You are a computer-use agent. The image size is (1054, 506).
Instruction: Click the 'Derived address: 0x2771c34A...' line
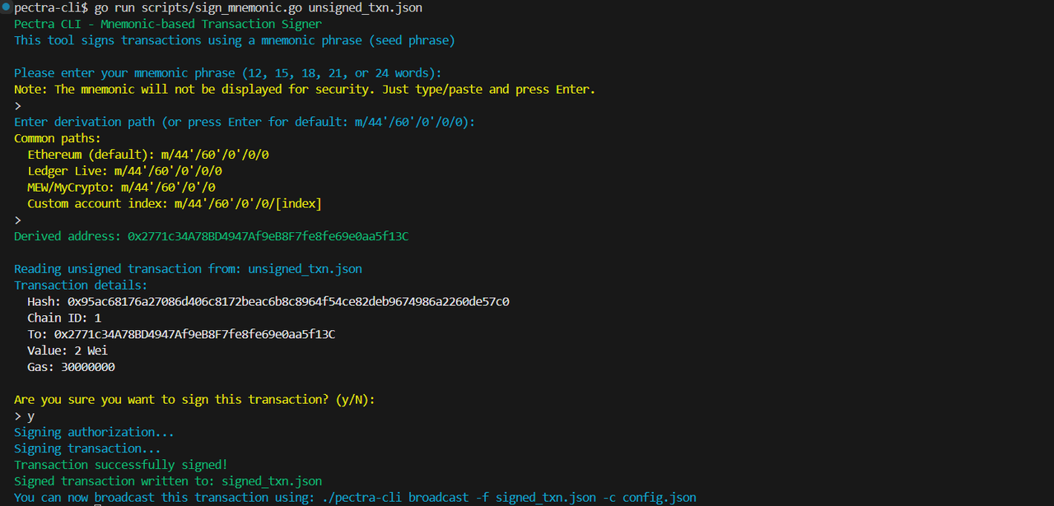[x=212, y=236]
